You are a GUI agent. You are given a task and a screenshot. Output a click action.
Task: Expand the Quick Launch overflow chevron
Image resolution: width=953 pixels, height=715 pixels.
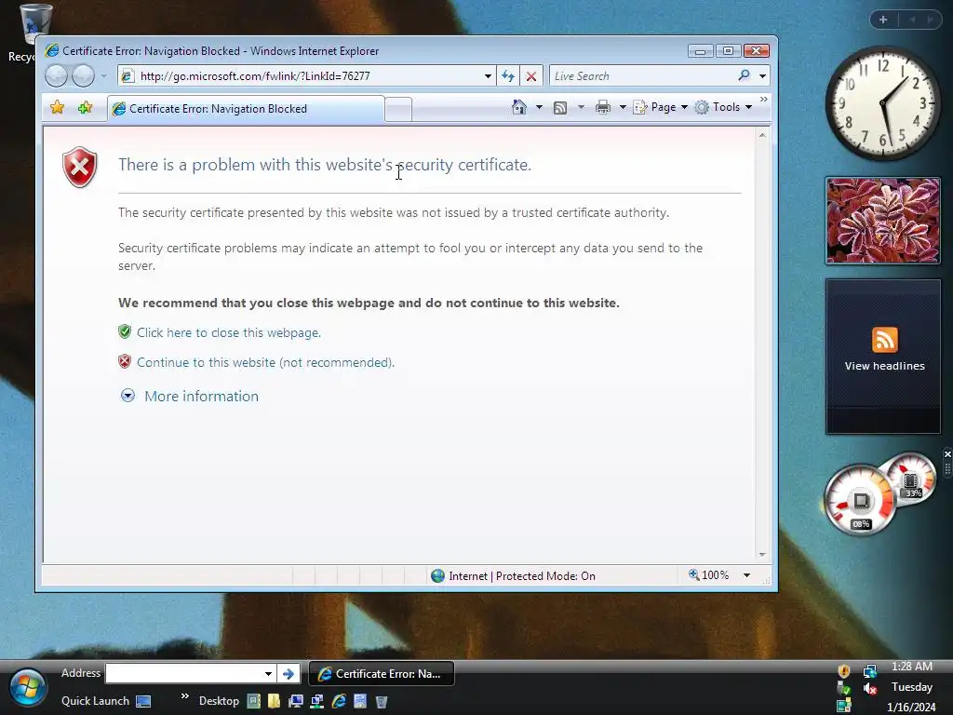click(x=185, y=695)
